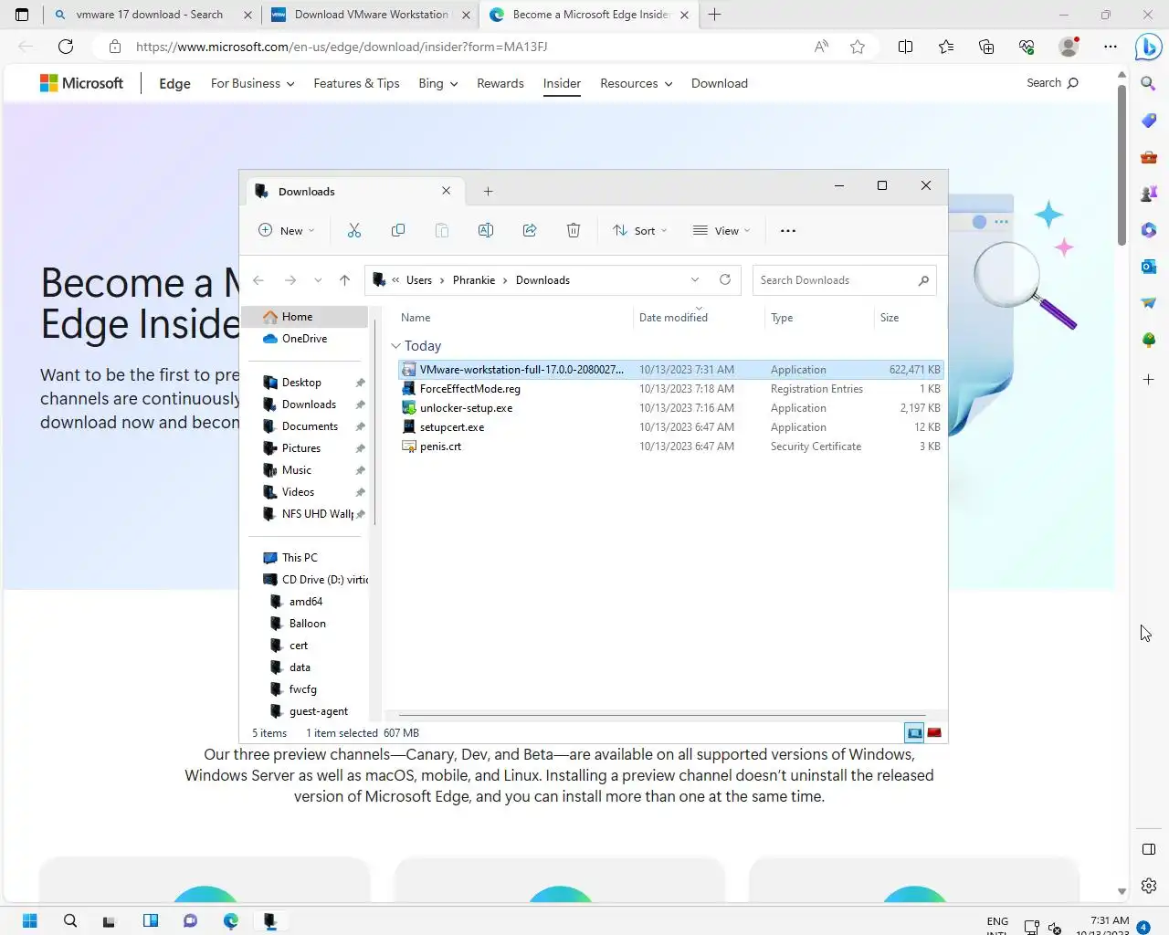Open Edge Collections icon
The height and width of the screenshot is (935, 1169).
tap(986, 47)
